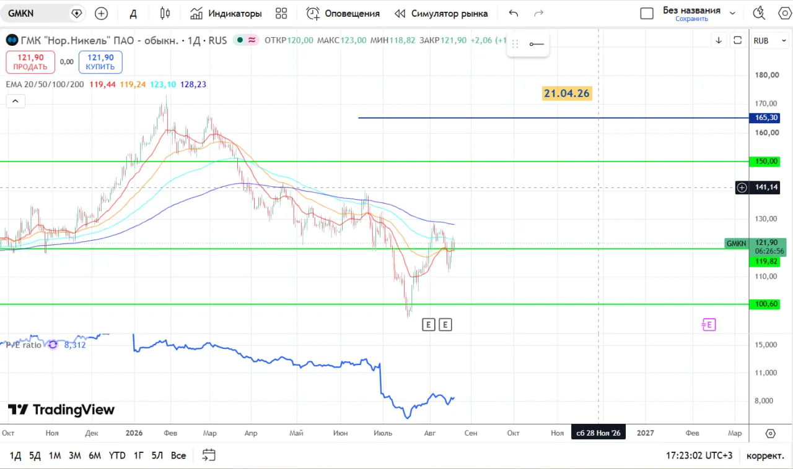
Task: Create alert via Оповещения button
Action: [x=343, y=13]
